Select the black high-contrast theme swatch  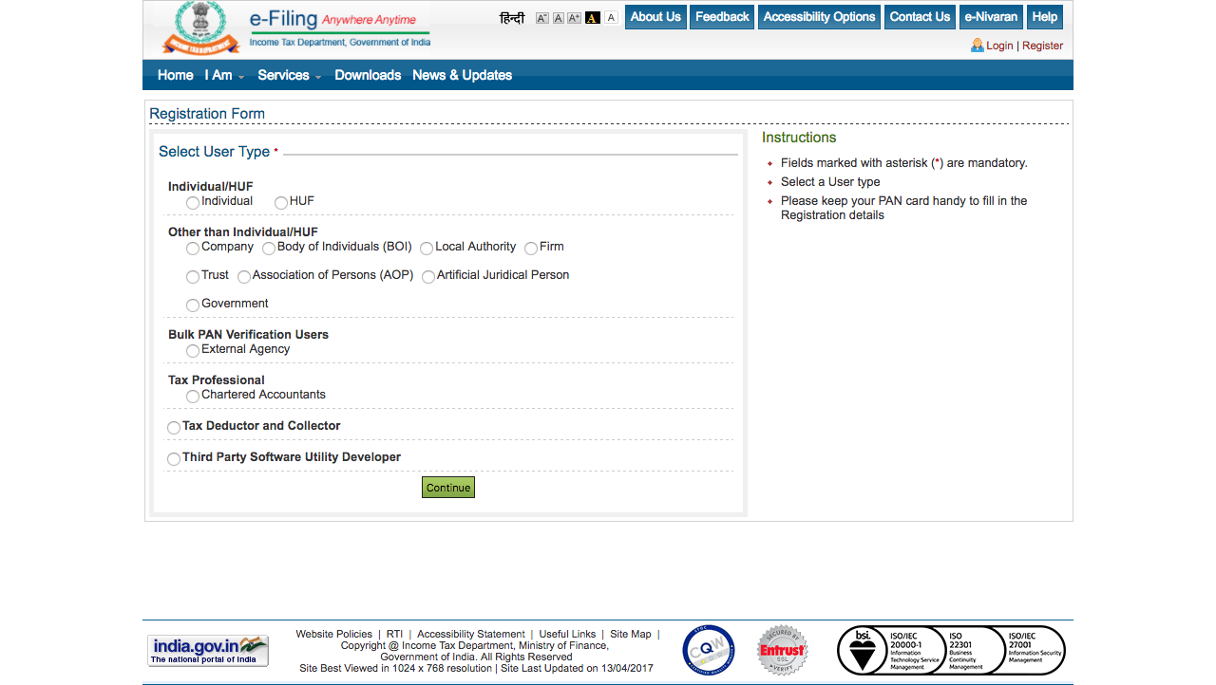tap(593, 17)
